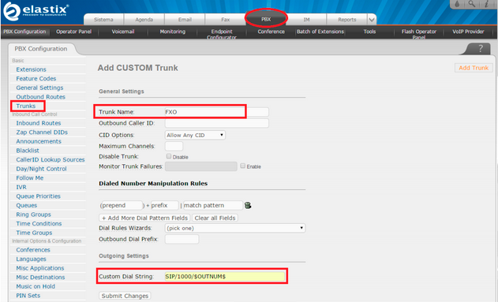Open Tools submenu item
The height and width of the screenshot is (302, 498).
pos(369,32)
